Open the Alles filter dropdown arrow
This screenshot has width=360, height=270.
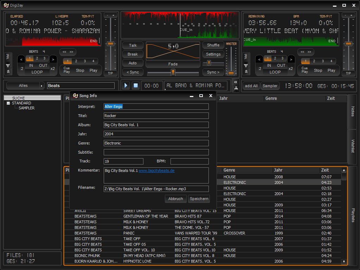(41, 86)
